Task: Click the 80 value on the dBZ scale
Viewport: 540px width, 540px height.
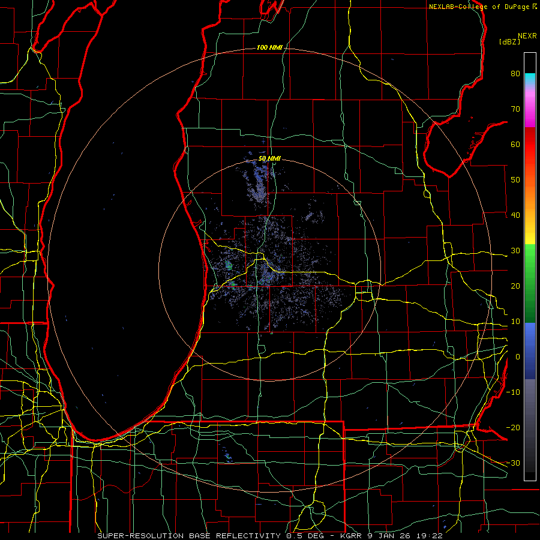Action: (x=515, y=74)
